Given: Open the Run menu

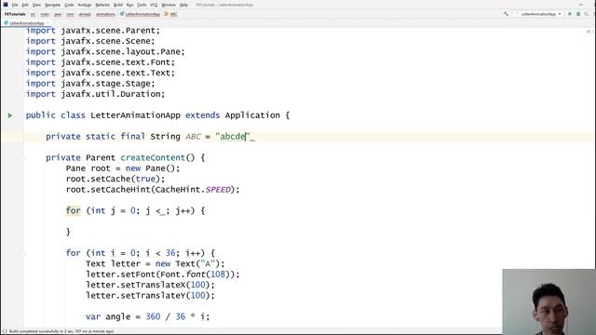Looking at the screenshot, I should click(129, 5).
